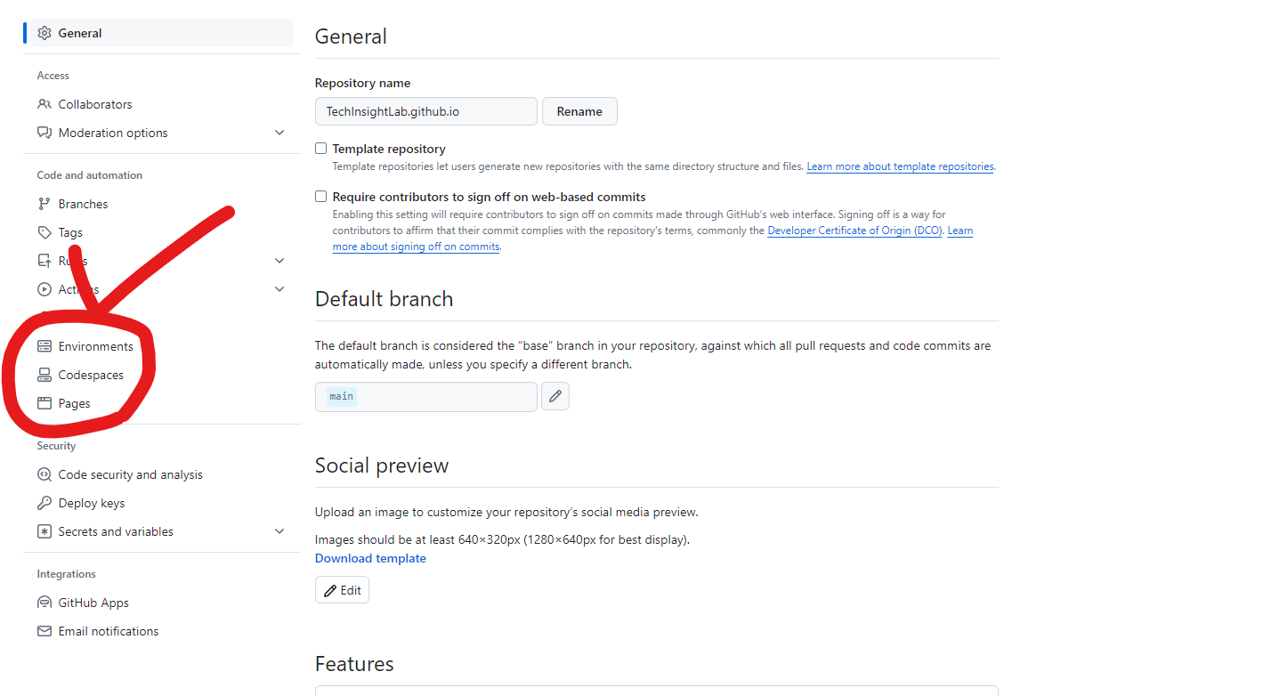Viewport: 1263px width, 696px height.
Task: Open the Collaborators settings
Action: (162, 104)
